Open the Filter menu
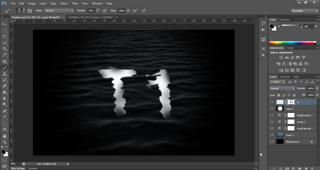 75,3
